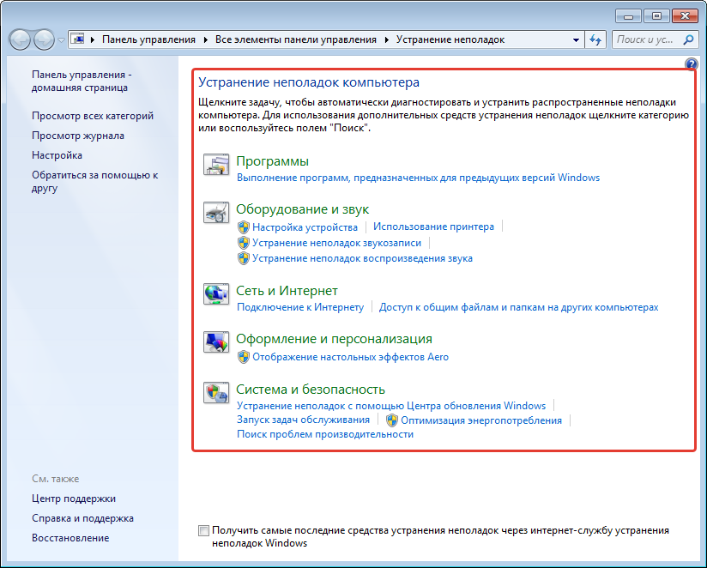Click shield icon beside воспроизведения звука
This screenshot has height=568, width=707.
click(x=244, y=258)
